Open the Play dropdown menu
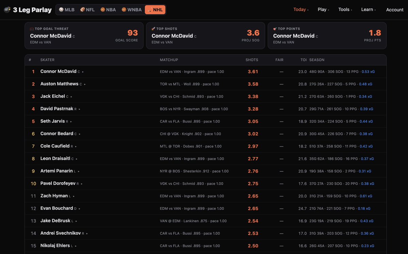Viewport: 408px width, 254px height. [323, 10]
